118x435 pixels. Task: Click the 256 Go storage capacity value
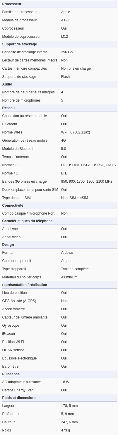pyautogui.click(x=67, y=52)
